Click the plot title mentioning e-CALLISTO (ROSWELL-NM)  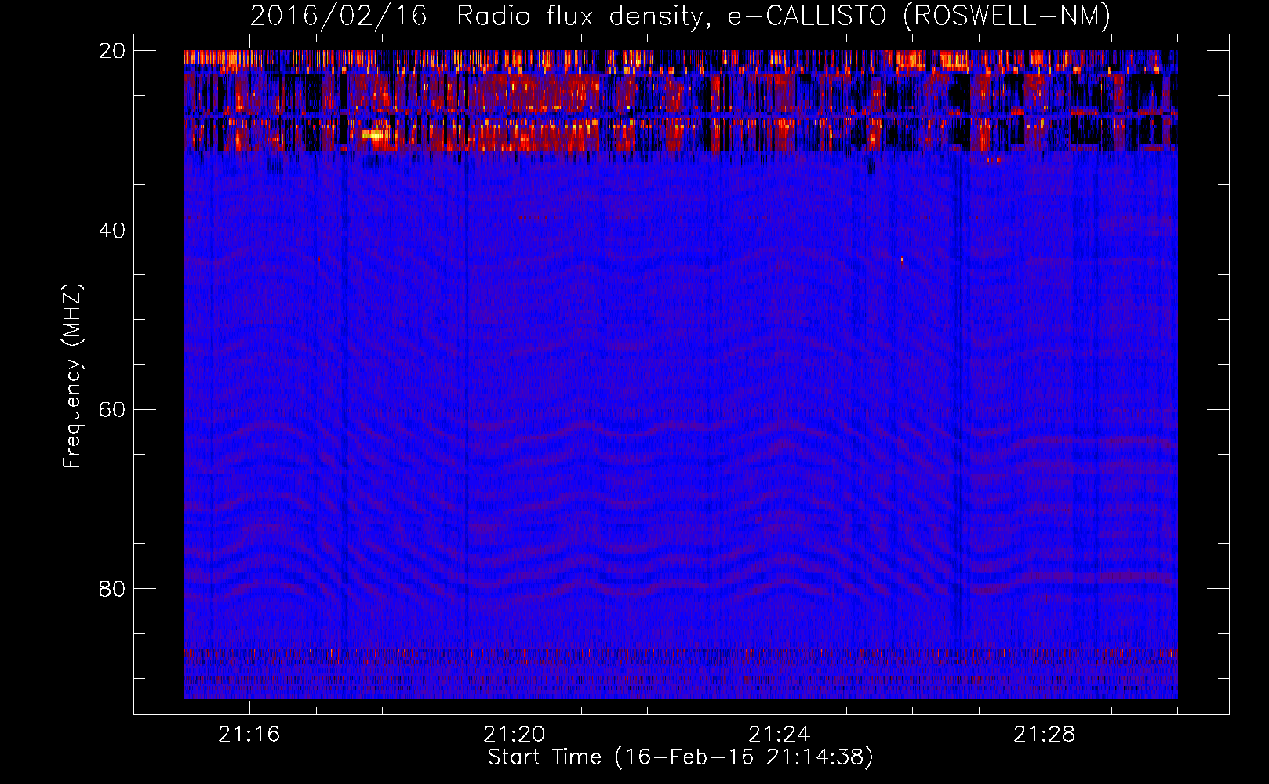(680, 16)
